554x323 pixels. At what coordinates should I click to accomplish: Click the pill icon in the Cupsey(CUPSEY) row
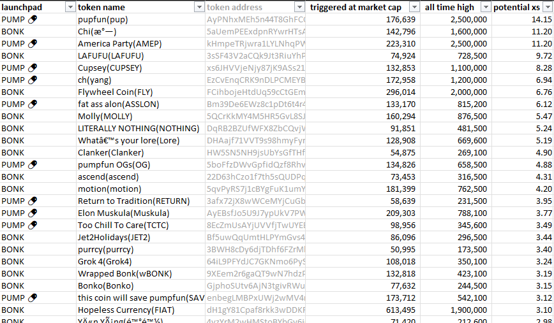[x=33, y=68]
